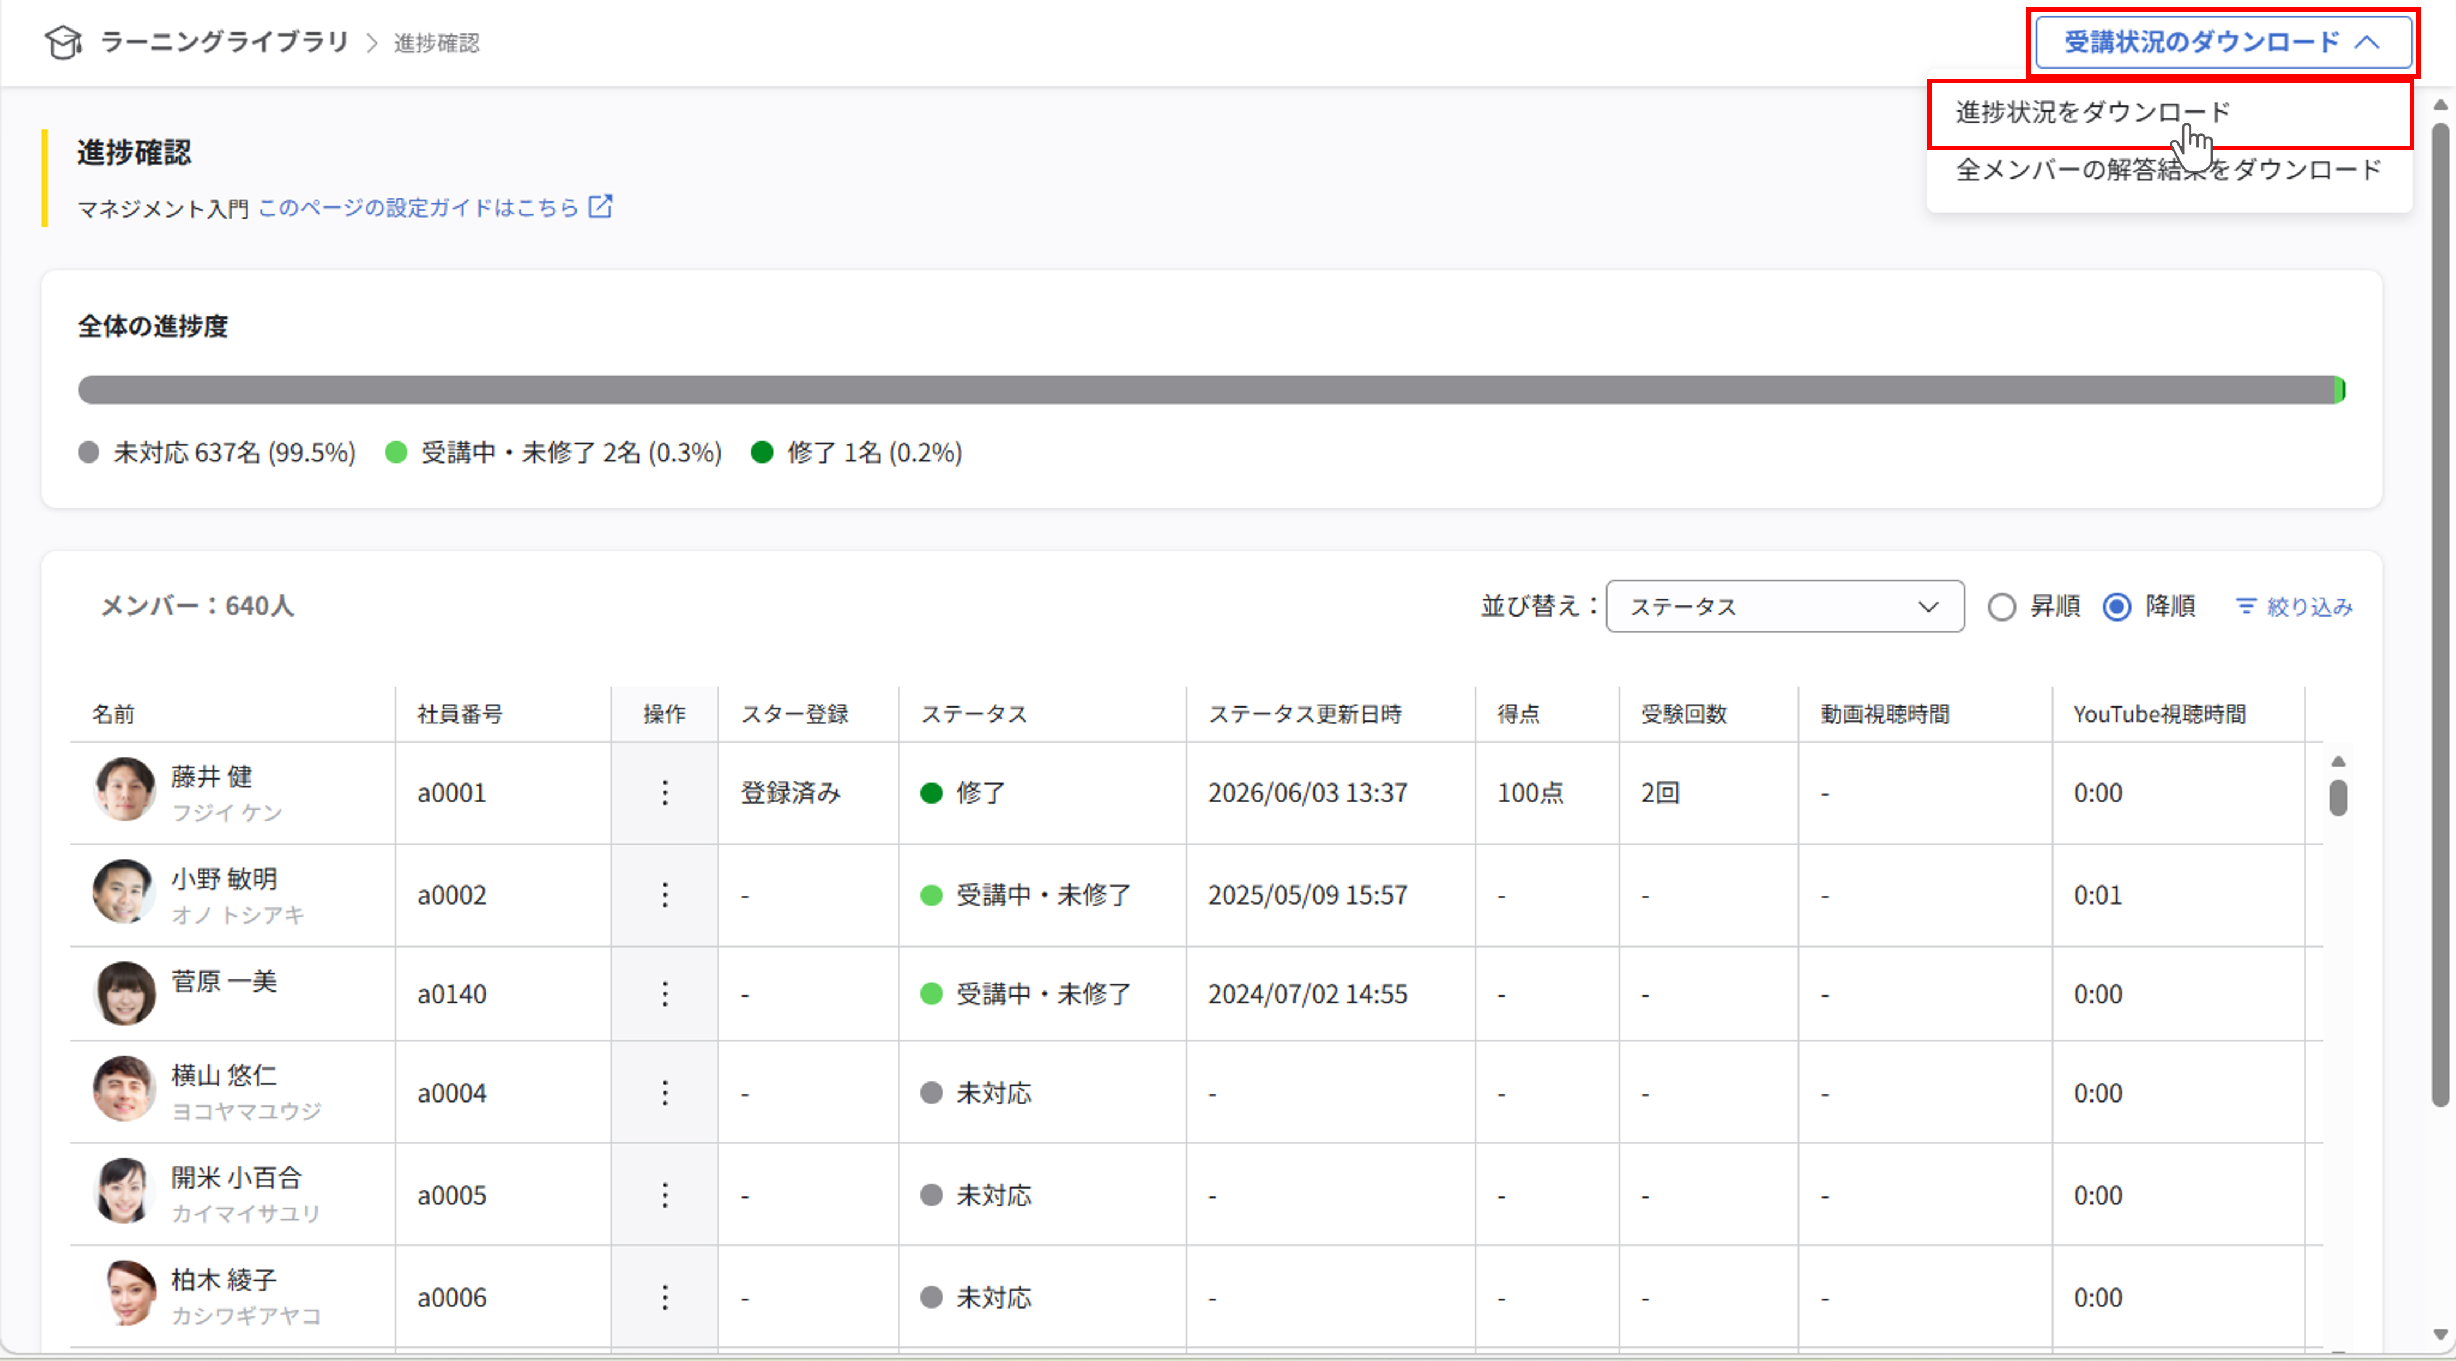Click the 進捗確認 breadcrumb text

pyautogui.click(x=436, y=43)
